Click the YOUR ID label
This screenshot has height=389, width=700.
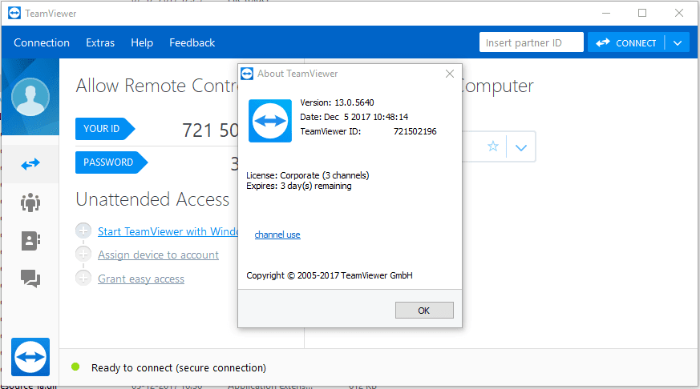click(x=104, y=129)
